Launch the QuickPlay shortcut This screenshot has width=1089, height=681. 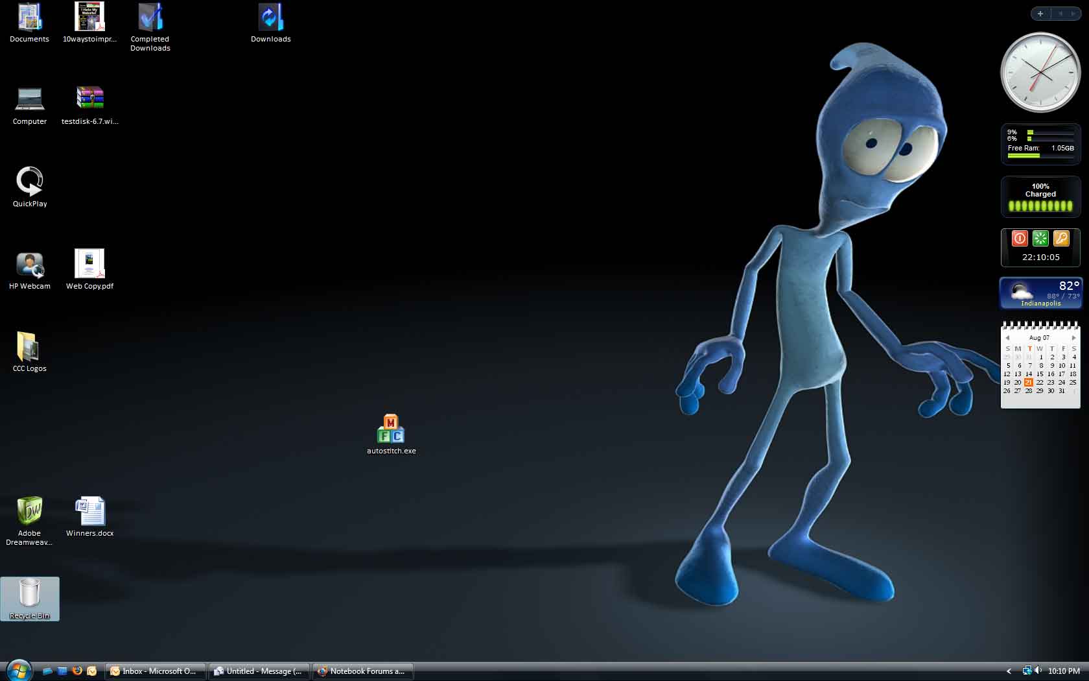[30, 188]
